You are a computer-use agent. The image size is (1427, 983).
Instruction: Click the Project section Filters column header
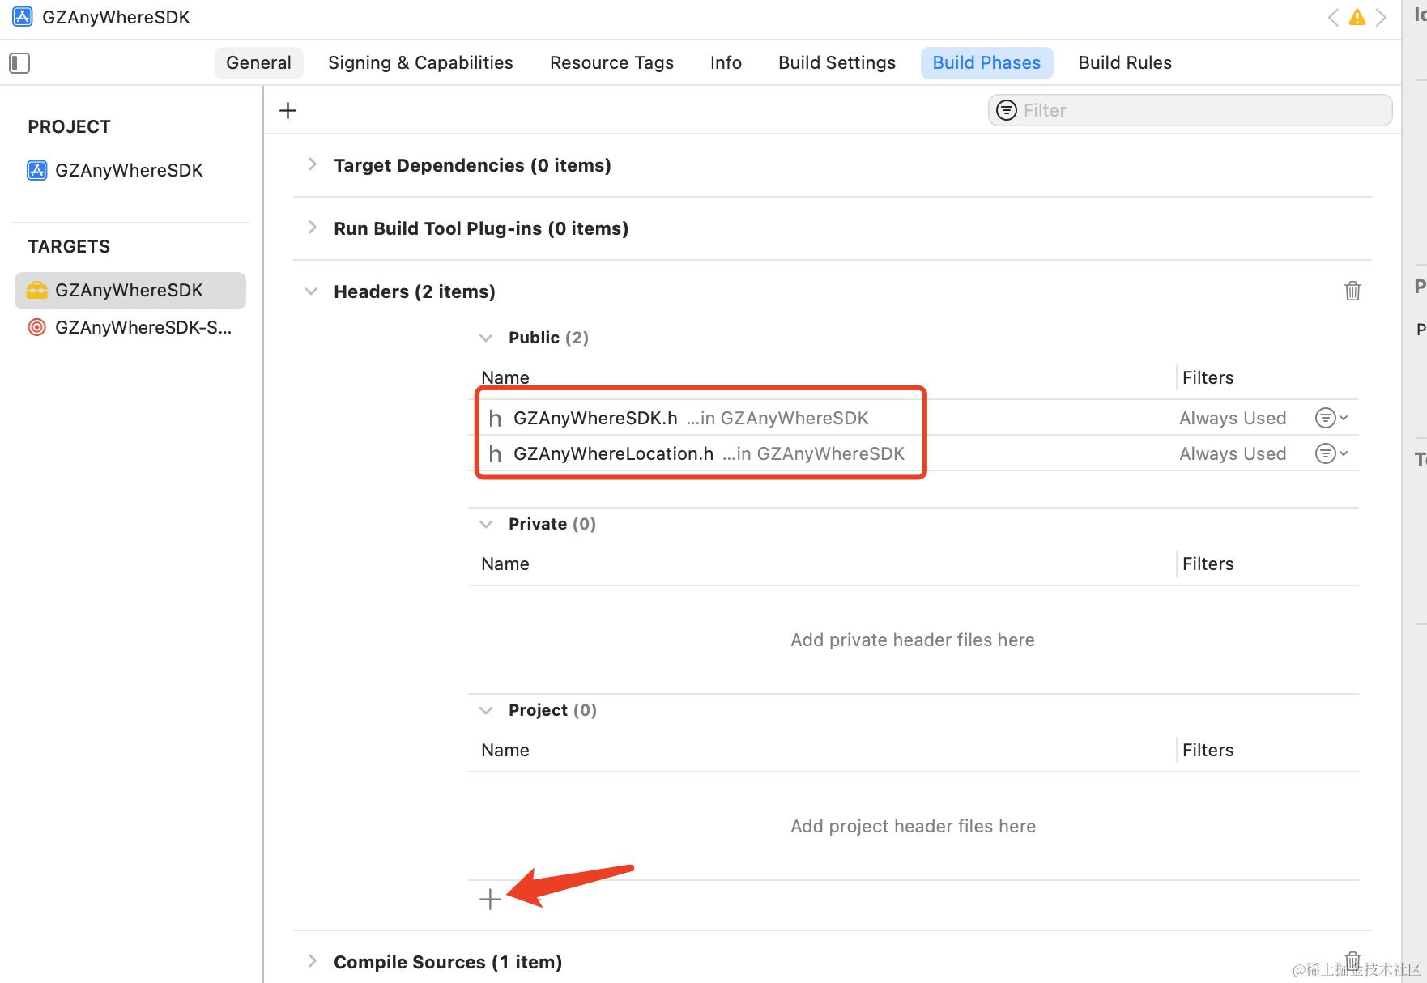point(1208,750)
